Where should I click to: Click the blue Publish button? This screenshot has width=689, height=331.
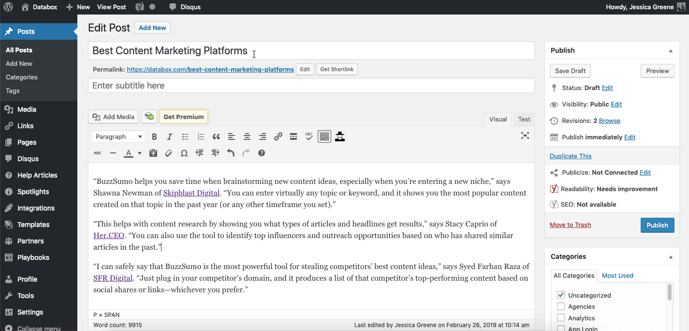[x=657, y=225]
